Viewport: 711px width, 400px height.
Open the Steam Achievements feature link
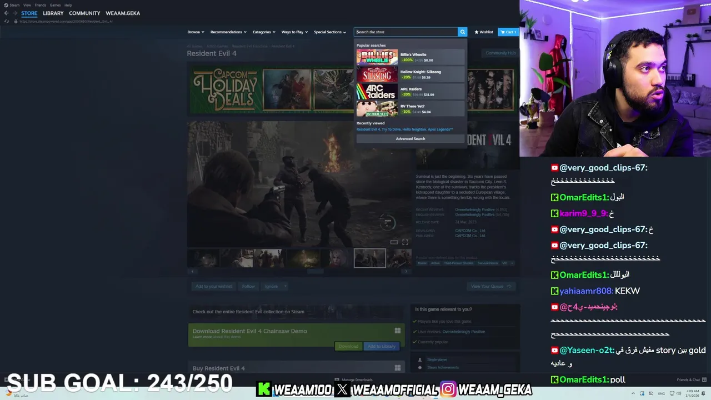(x=443, y=367)
